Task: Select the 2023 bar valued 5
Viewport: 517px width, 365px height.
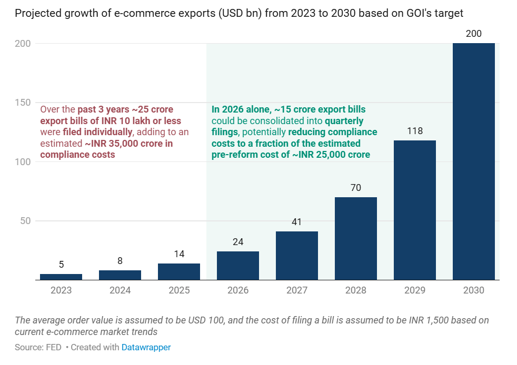Action: [61, 277]
